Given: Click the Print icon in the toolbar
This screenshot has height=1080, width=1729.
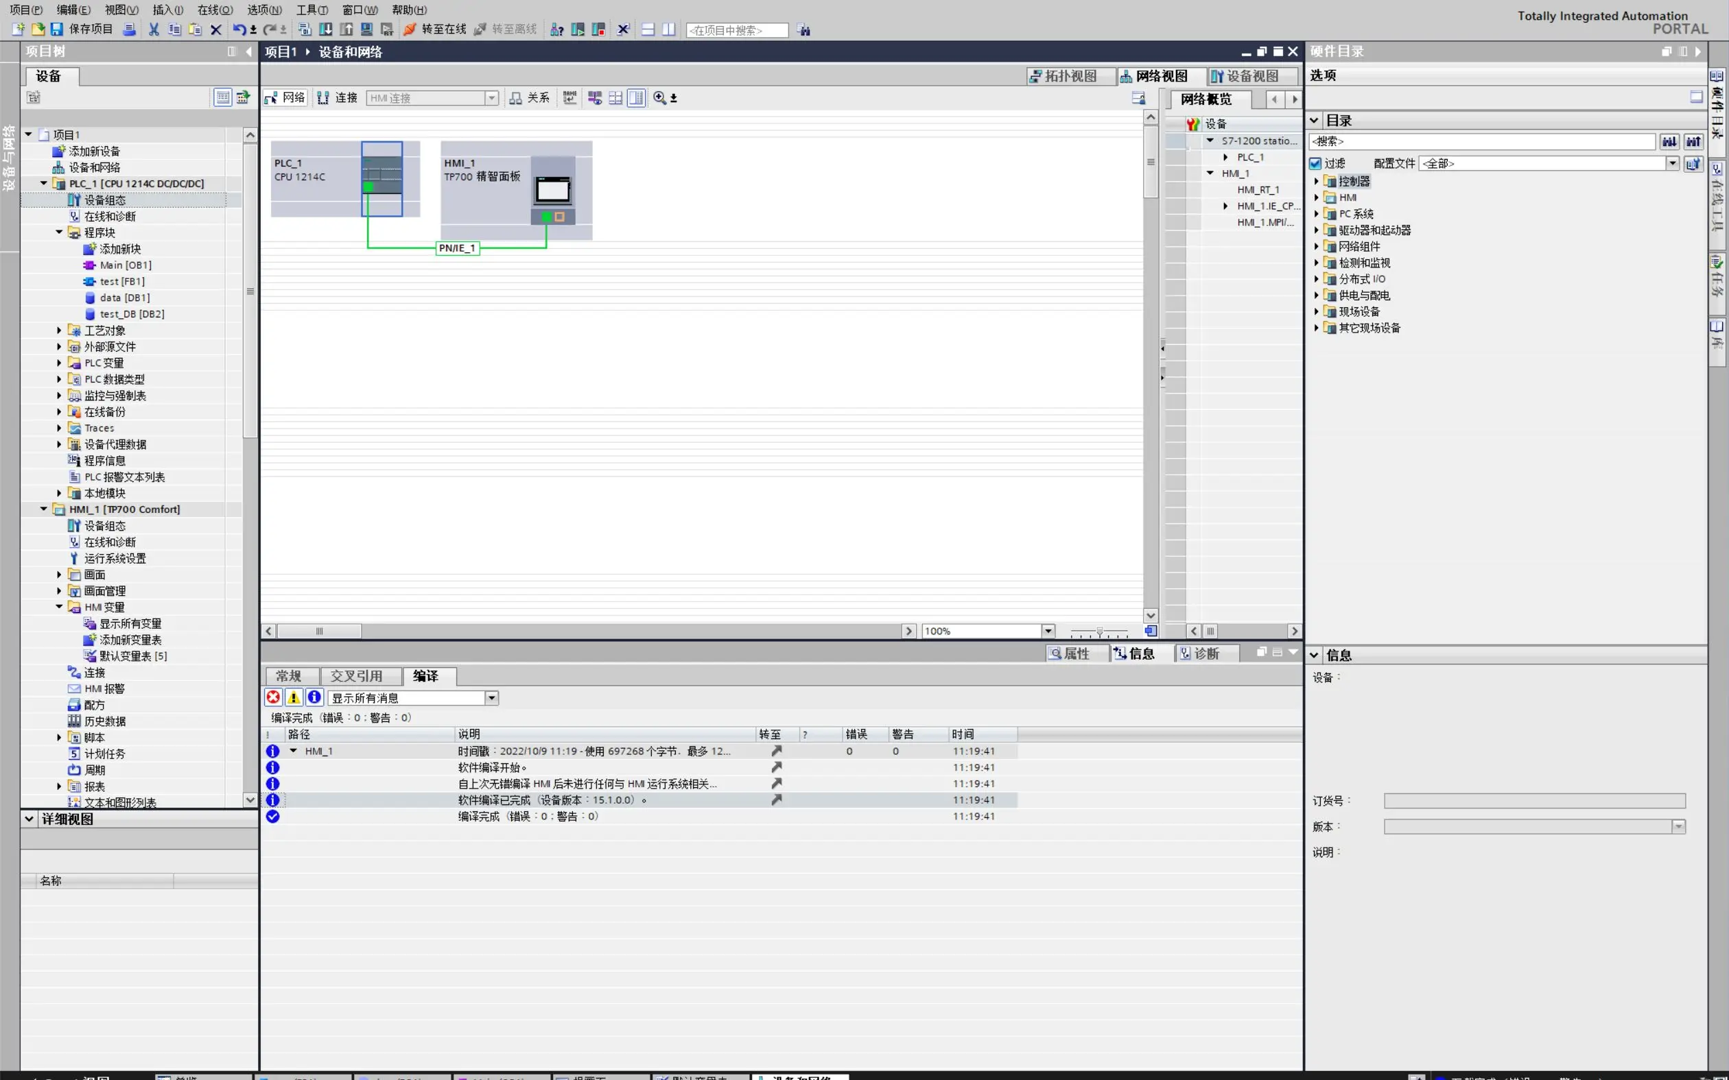Looking at the screenshot, I should [x=129, y=29].
